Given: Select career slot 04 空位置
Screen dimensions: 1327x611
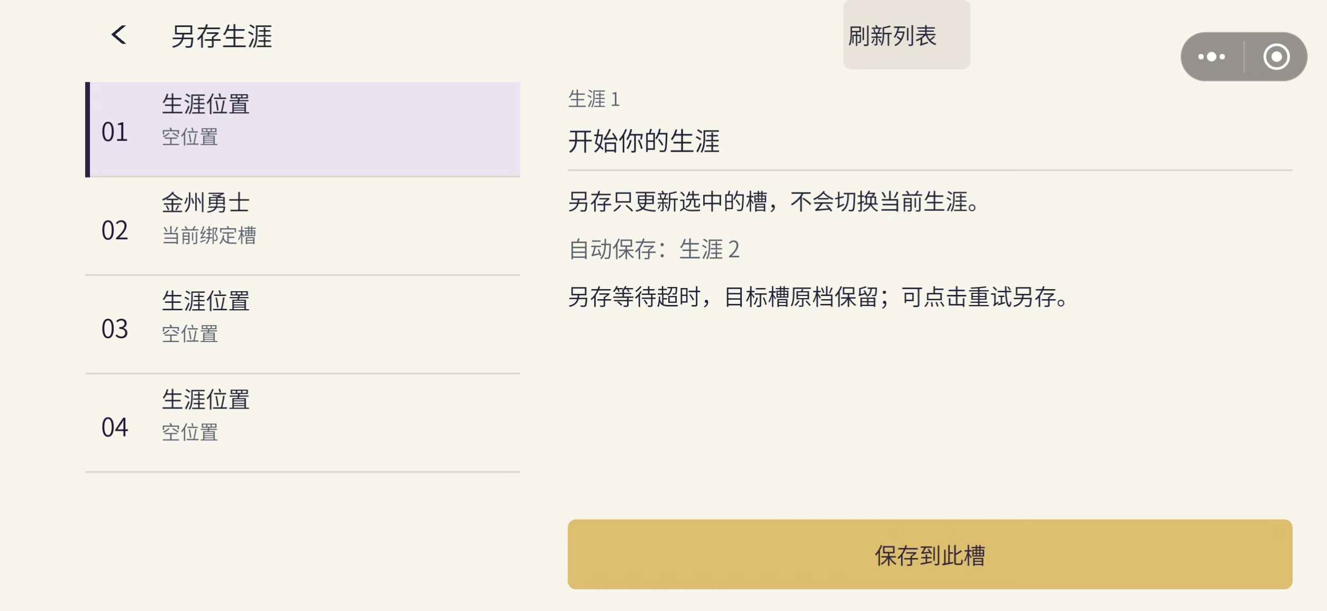Looking at the screenshot, I should click(x=302, y=423).
